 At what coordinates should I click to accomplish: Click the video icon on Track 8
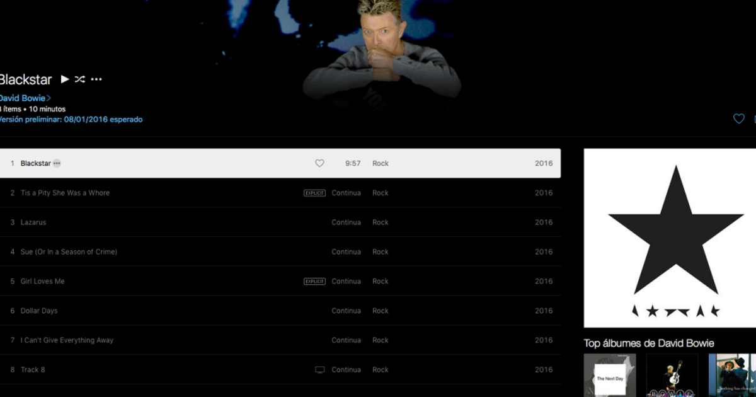(x=320, y=370)
